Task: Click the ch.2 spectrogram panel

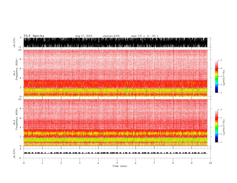Action: pyautogui.click(x=115, y=123)
